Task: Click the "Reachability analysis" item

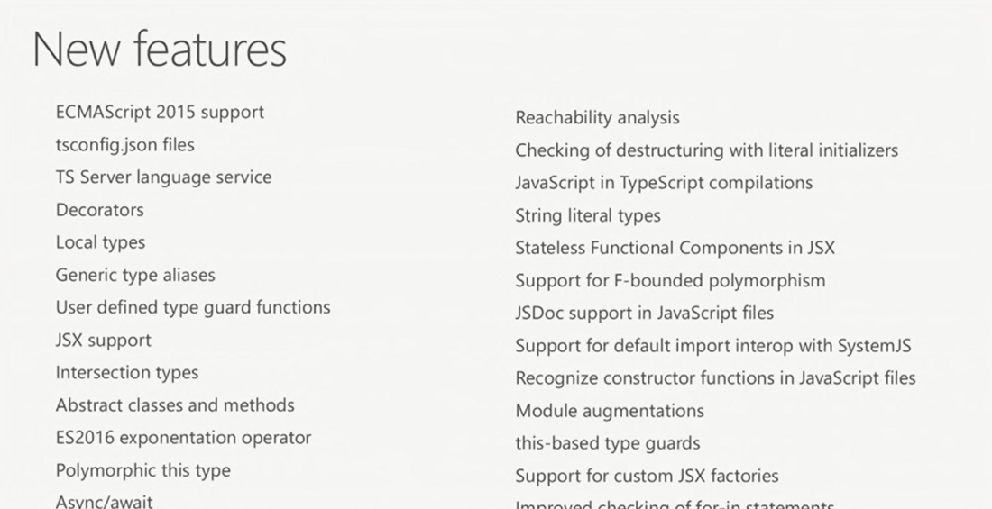Action: (x=597, y=118)
